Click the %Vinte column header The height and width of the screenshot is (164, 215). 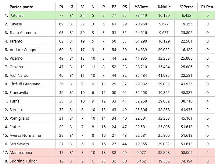point(141,7)
